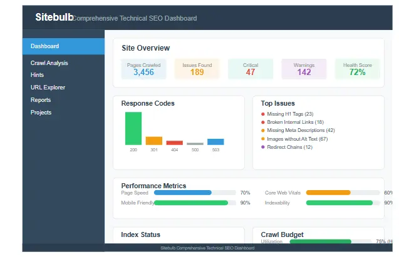Open Broken Internal Links (18) issue
The image size is (399, 257).
[295, 122]
